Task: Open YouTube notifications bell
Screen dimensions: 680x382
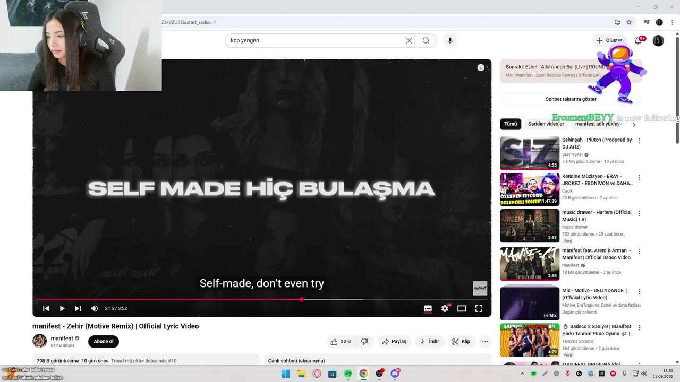Action: click(638, 40)
